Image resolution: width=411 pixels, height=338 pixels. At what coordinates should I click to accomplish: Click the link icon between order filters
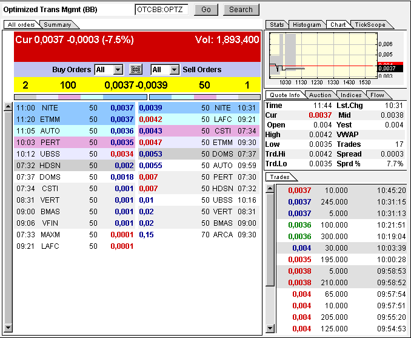tap(136, 70)
